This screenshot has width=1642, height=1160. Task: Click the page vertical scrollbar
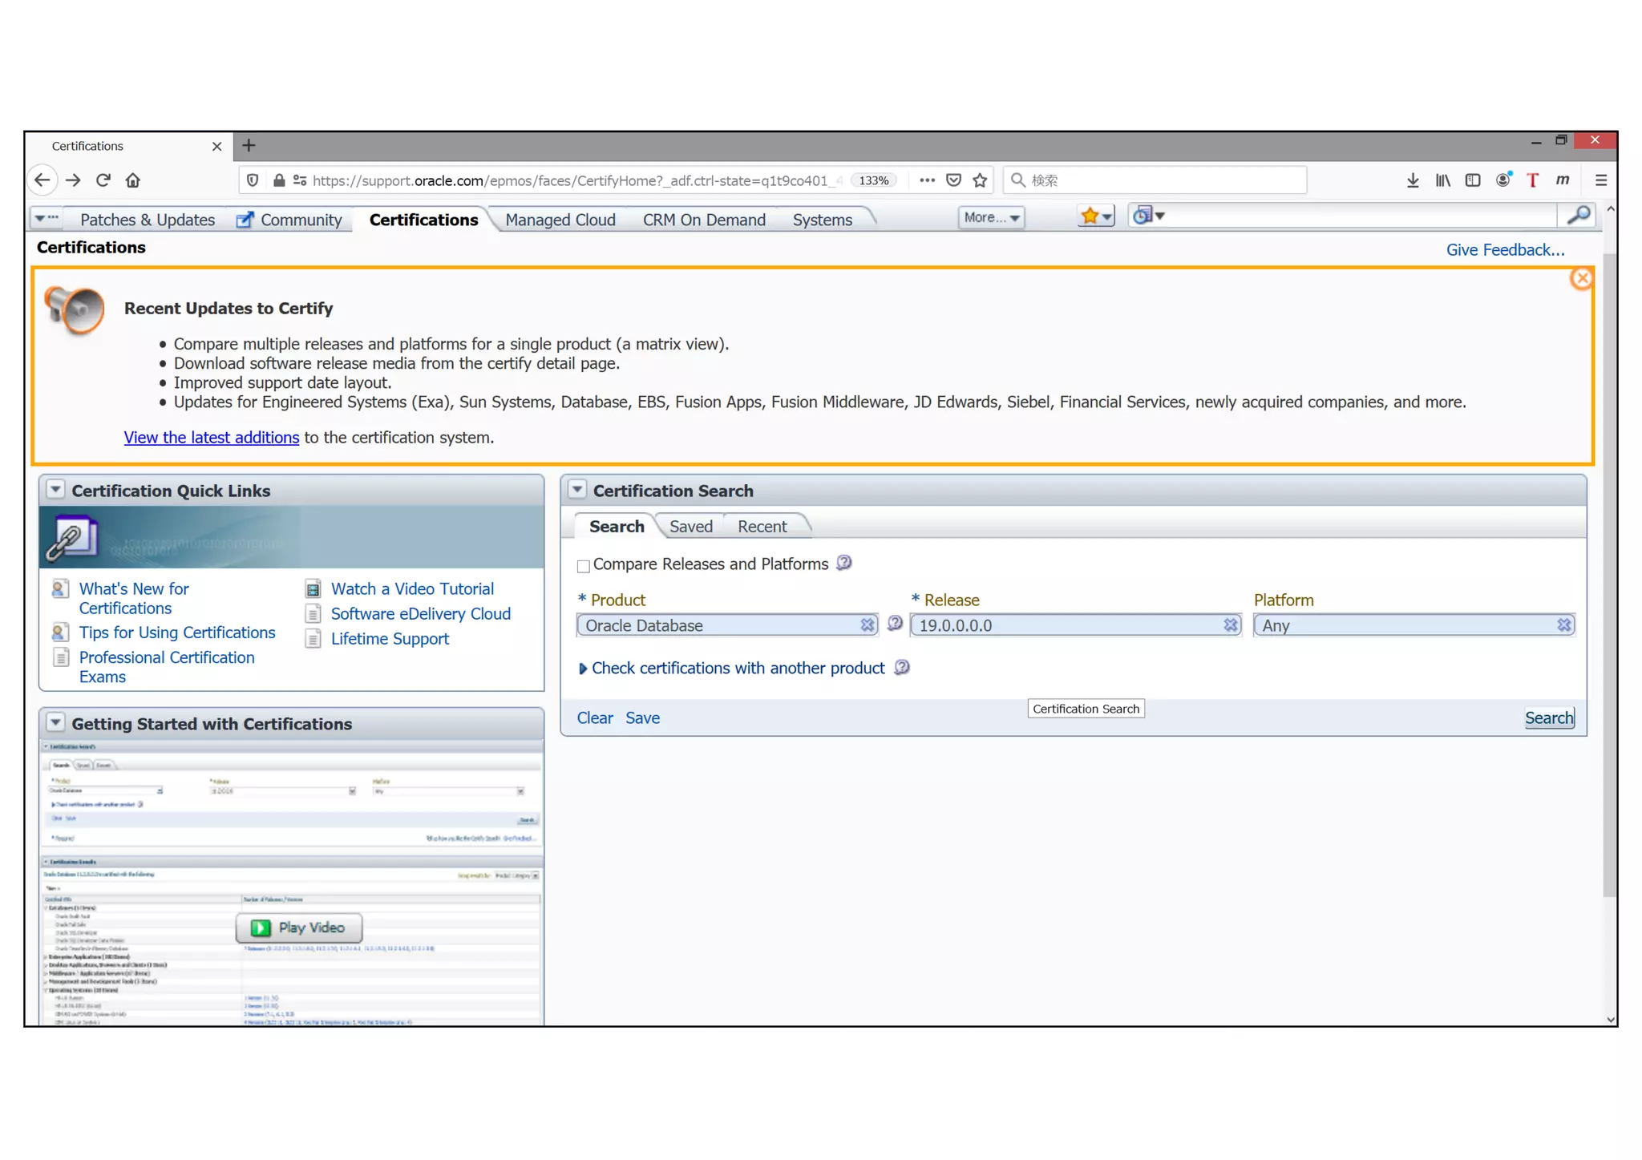[x=1610, y=575]
